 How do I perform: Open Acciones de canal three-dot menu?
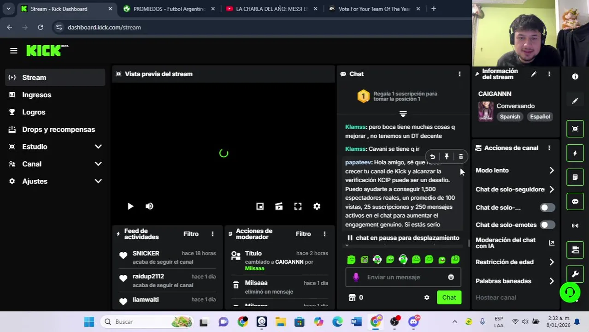[x=549, y=148]
